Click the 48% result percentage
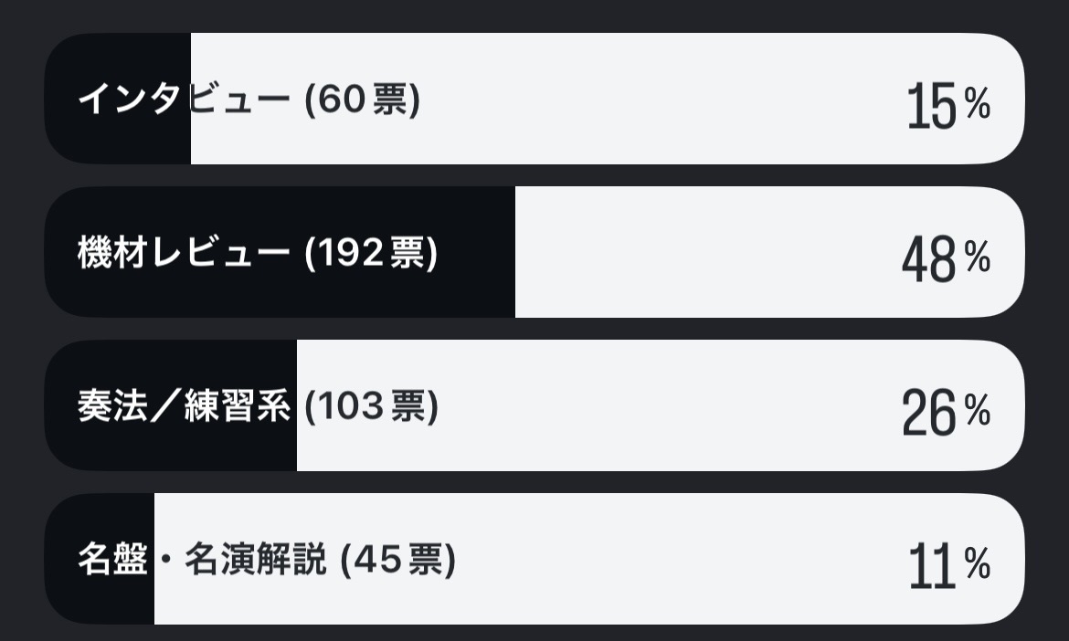The width and height of the screenshot is (1069, 641). click(946, 258)
